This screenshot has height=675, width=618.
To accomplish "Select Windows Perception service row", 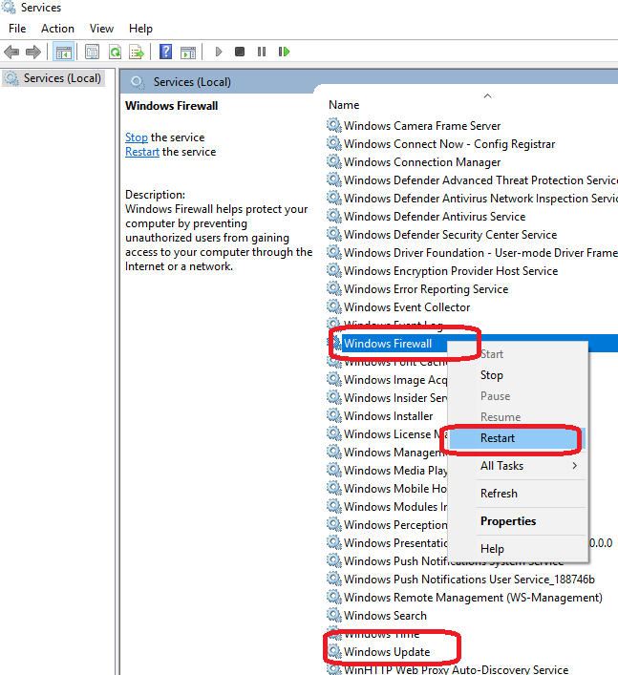I will pyautogui.click(x=395, y=524).
